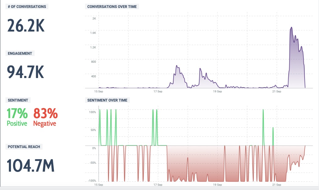Screen dimensions: 319x190
Task: Click the '# OF CONVERSATIONS' label
Action: tap(27, 6)
